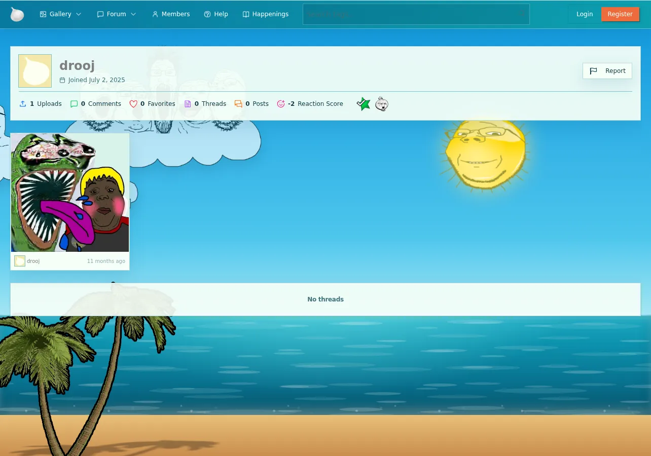Click the Favorites heart icon
This screenshot has width=651, height=456.
point(133,104)
